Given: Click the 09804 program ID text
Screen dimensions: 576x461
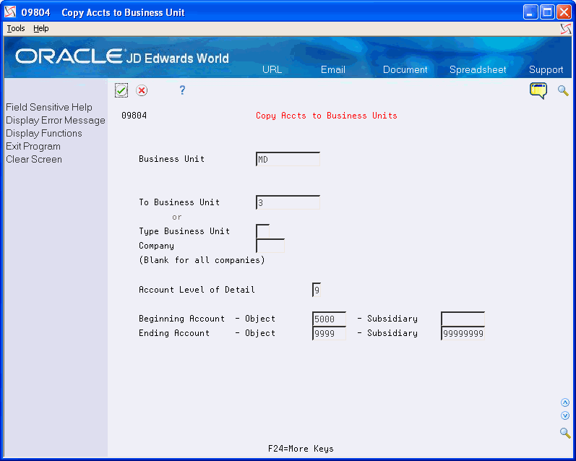Looking at the screenshot, I should (x=134, y=116).
